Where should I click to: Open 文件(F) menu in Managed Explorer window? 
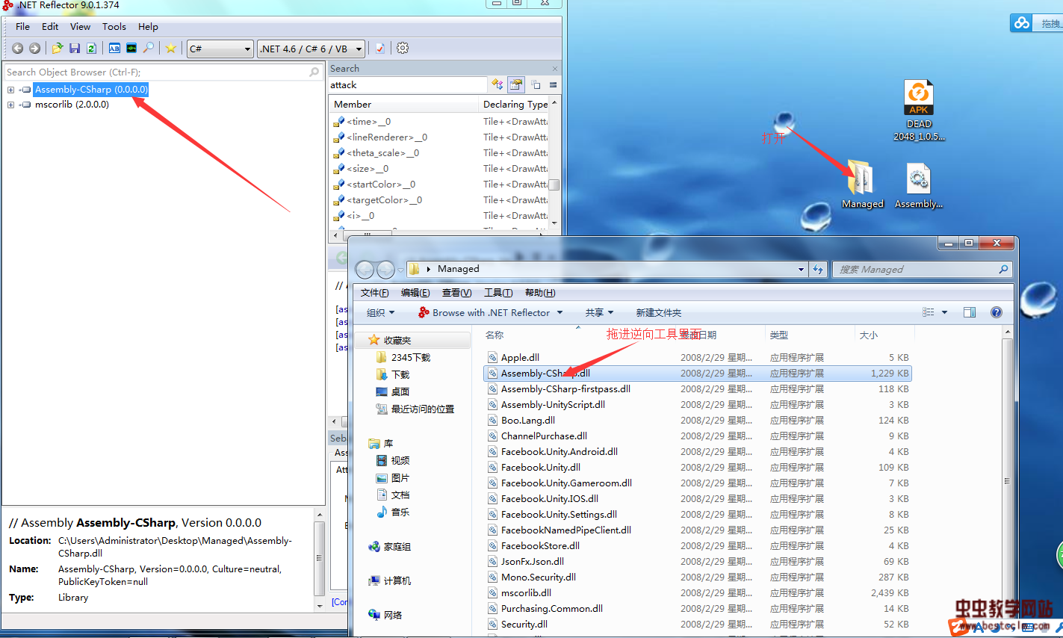click(374, 293)
